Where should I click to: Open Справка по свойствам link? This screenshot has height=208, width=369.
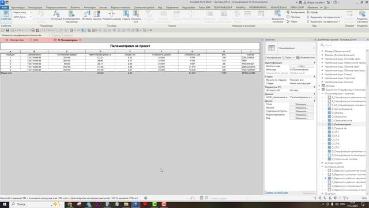click(x=276, y=192)
